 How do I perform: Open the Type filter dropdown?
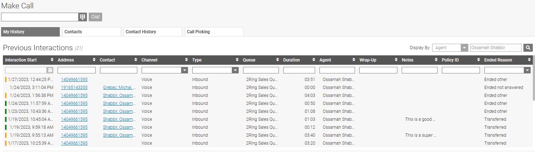point(235,70)
